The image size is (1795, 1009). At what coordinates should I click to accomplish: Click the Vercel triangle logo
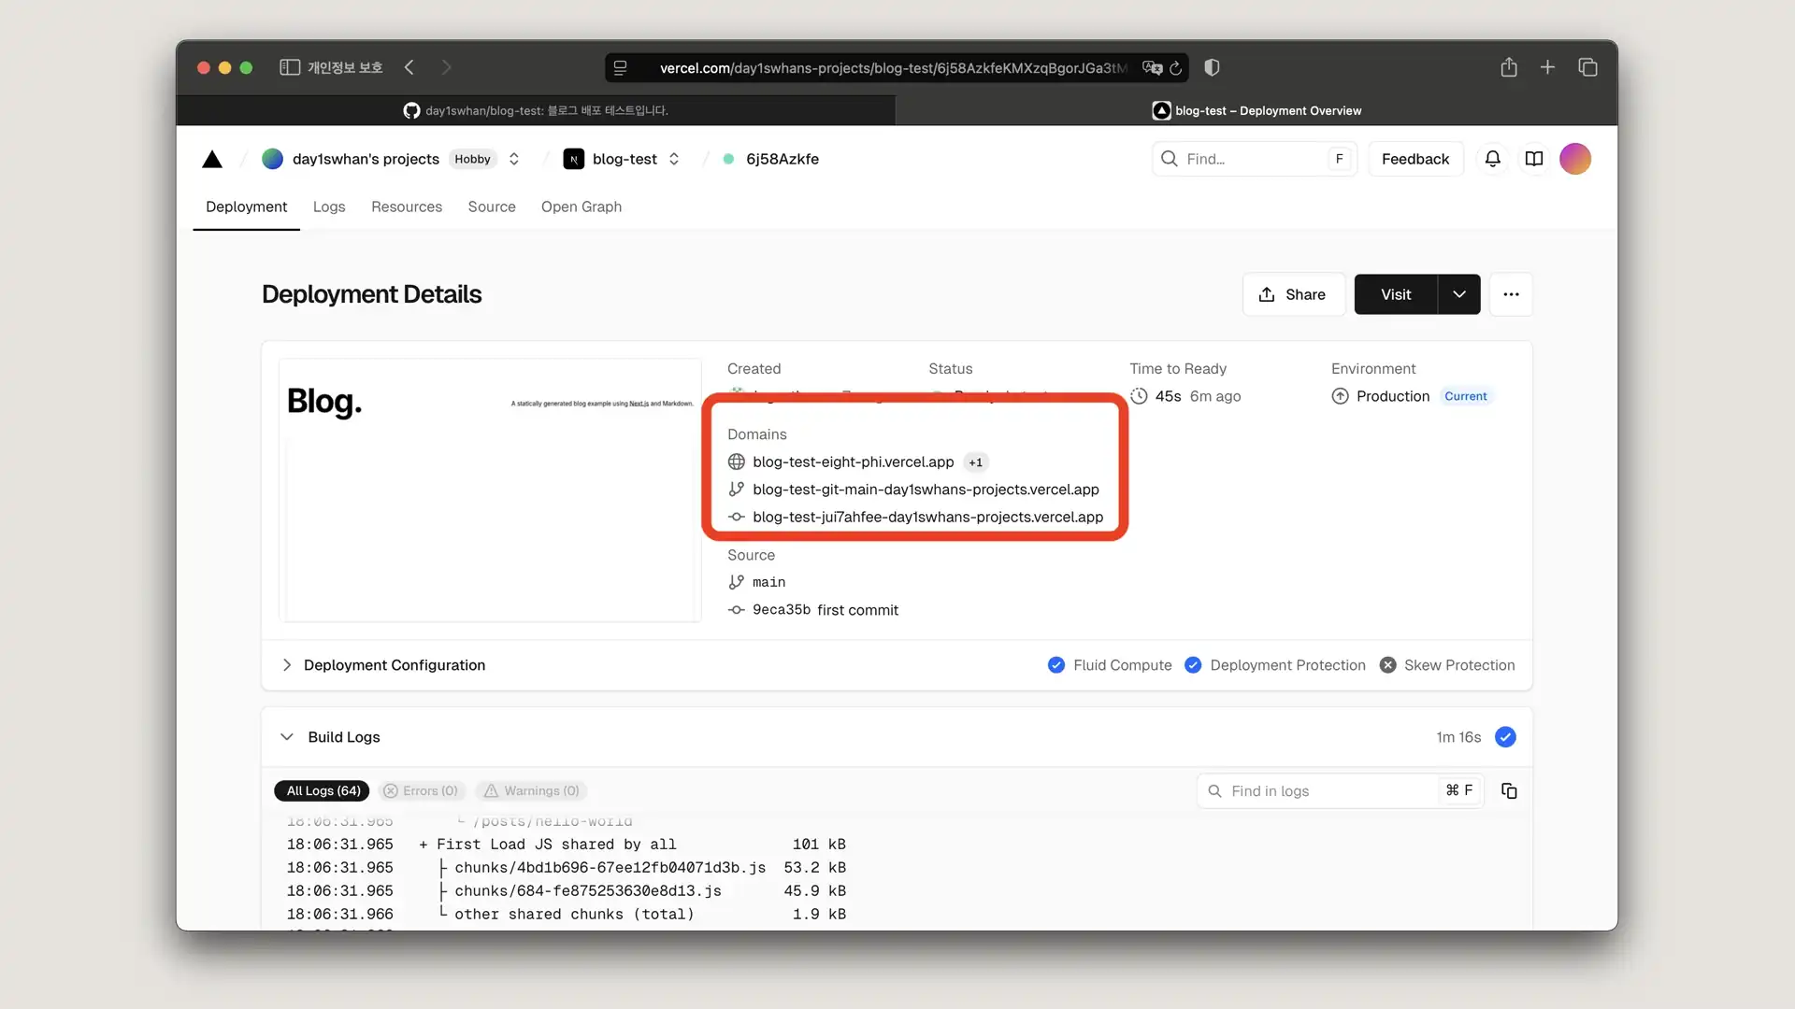point(212,160)
